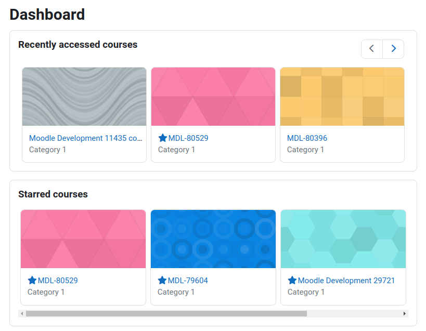Click the gray wavy course thumbnail

click(x=84, y=97)
